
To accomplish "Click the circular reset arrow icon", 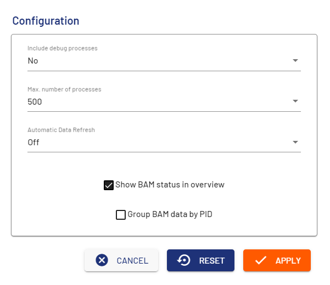I will click(x=184, y=260).
